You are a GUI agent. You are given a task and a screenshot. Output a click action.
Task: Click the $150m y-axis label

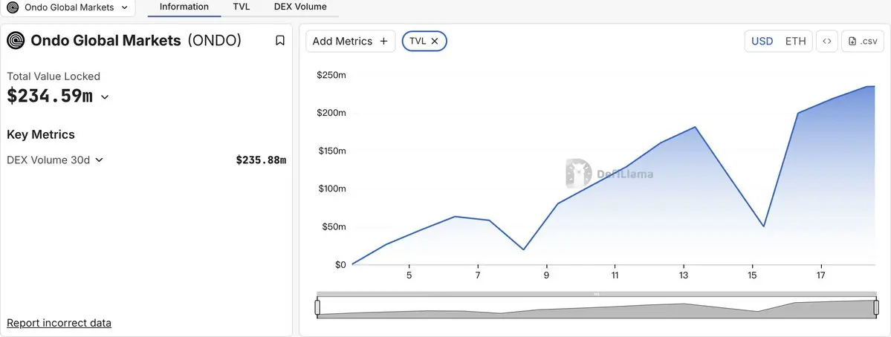point(331,151)
